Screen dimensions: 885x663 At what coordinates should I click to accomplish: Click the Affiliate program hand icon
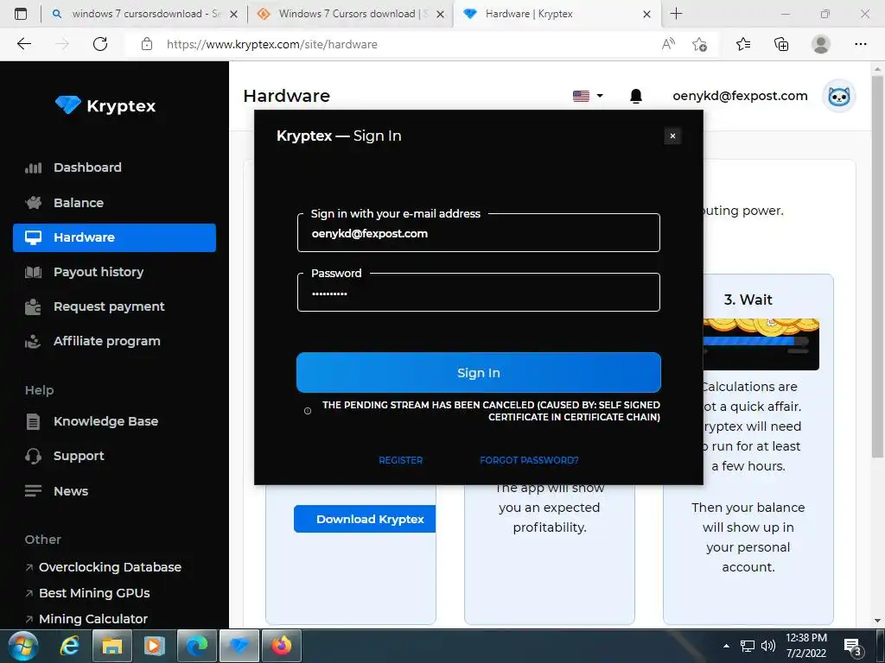click(34, 342)
